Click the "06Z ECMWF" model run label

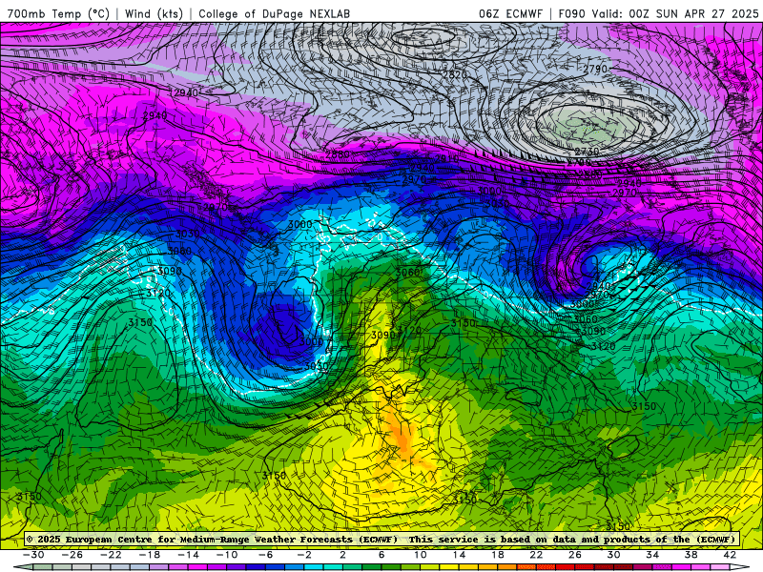point(510,13)
